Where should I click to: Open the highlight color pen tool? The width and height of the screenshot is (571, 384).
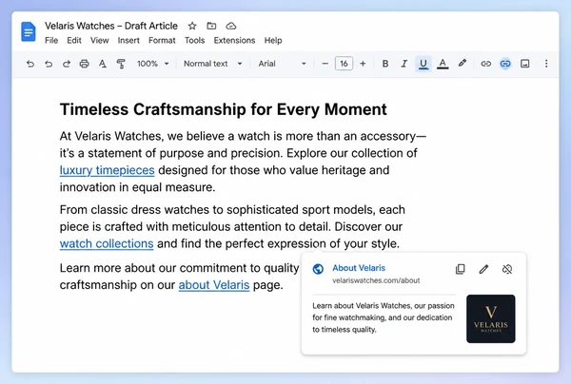click(463, 64)
